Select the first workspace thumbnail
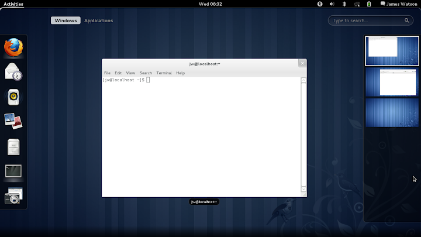The height and width of the screenshot is (237, 421). click(x=392, y=51)
